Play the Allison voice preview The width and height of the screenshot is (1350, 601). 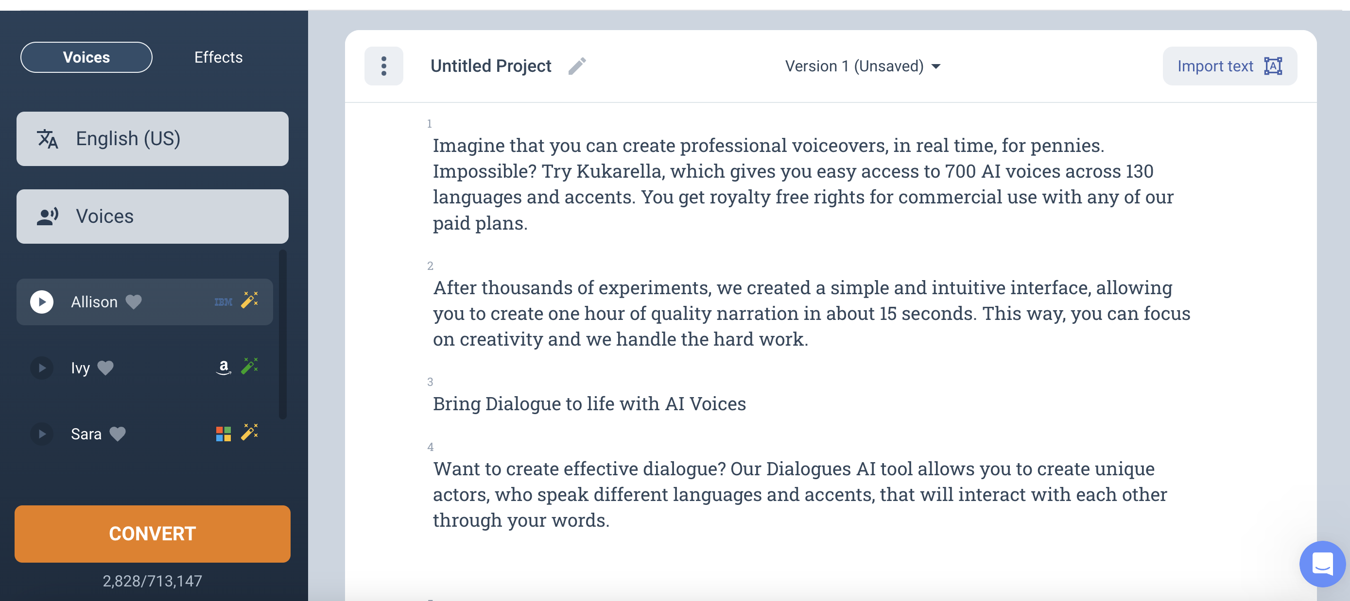(x=42, y=301)
